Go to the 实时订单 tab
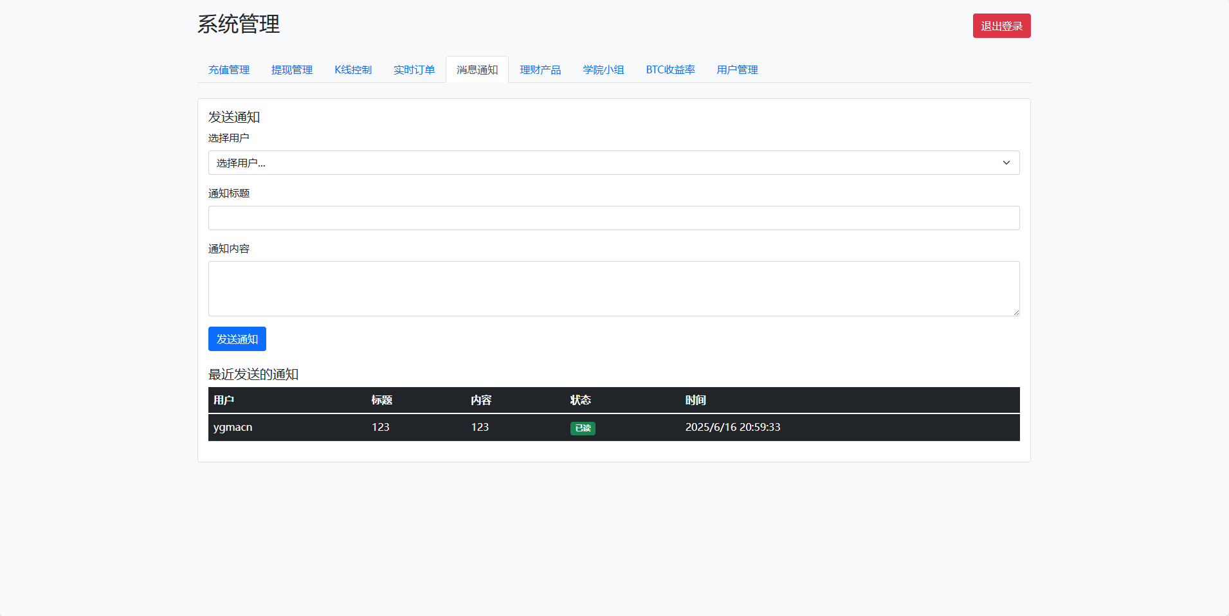Screen dimensions: 1229x616 (414, 69)
